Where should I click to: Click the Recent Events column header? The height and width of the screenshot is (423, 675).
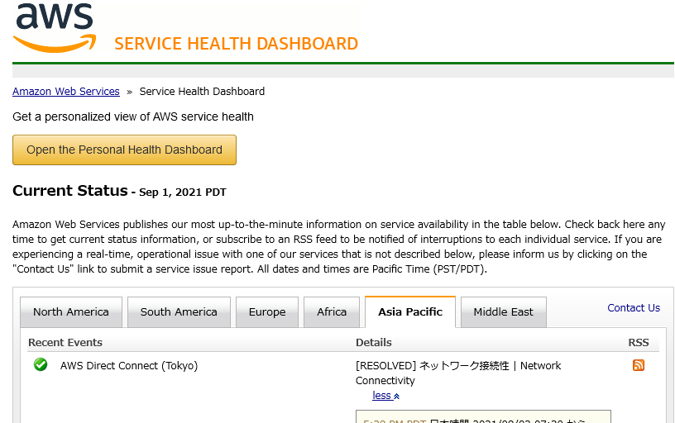(65, 343)
